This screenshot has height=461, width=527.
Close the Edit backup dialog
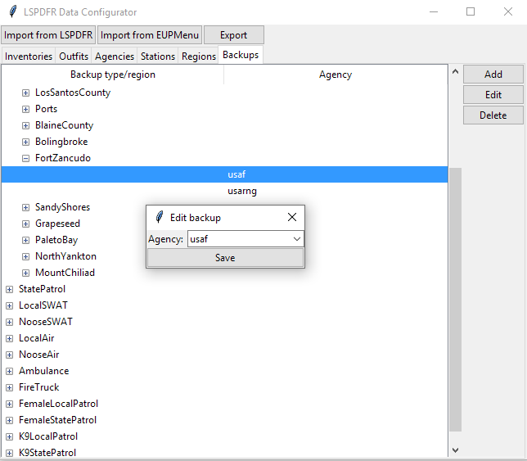292,217
